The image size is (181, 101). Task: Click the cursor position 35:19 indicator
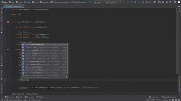[148, 100]
